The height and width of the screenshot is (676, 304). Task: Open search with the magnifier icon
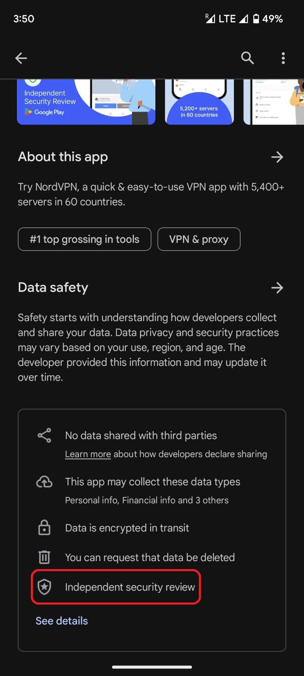point(247,58)
